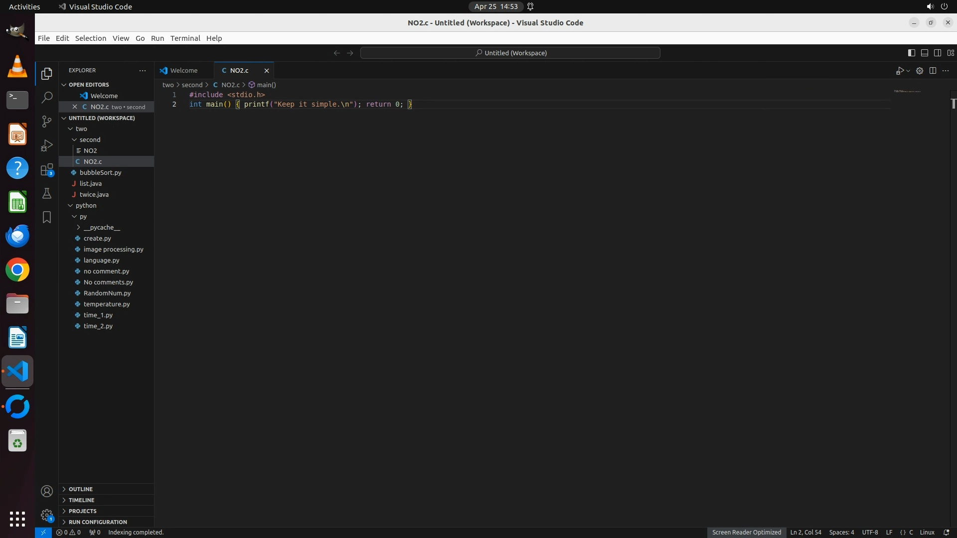Image resolution: width=957 pixels, height=538 pixels.
Task: Click the main() breadcrumb
Action: (262, 85)
